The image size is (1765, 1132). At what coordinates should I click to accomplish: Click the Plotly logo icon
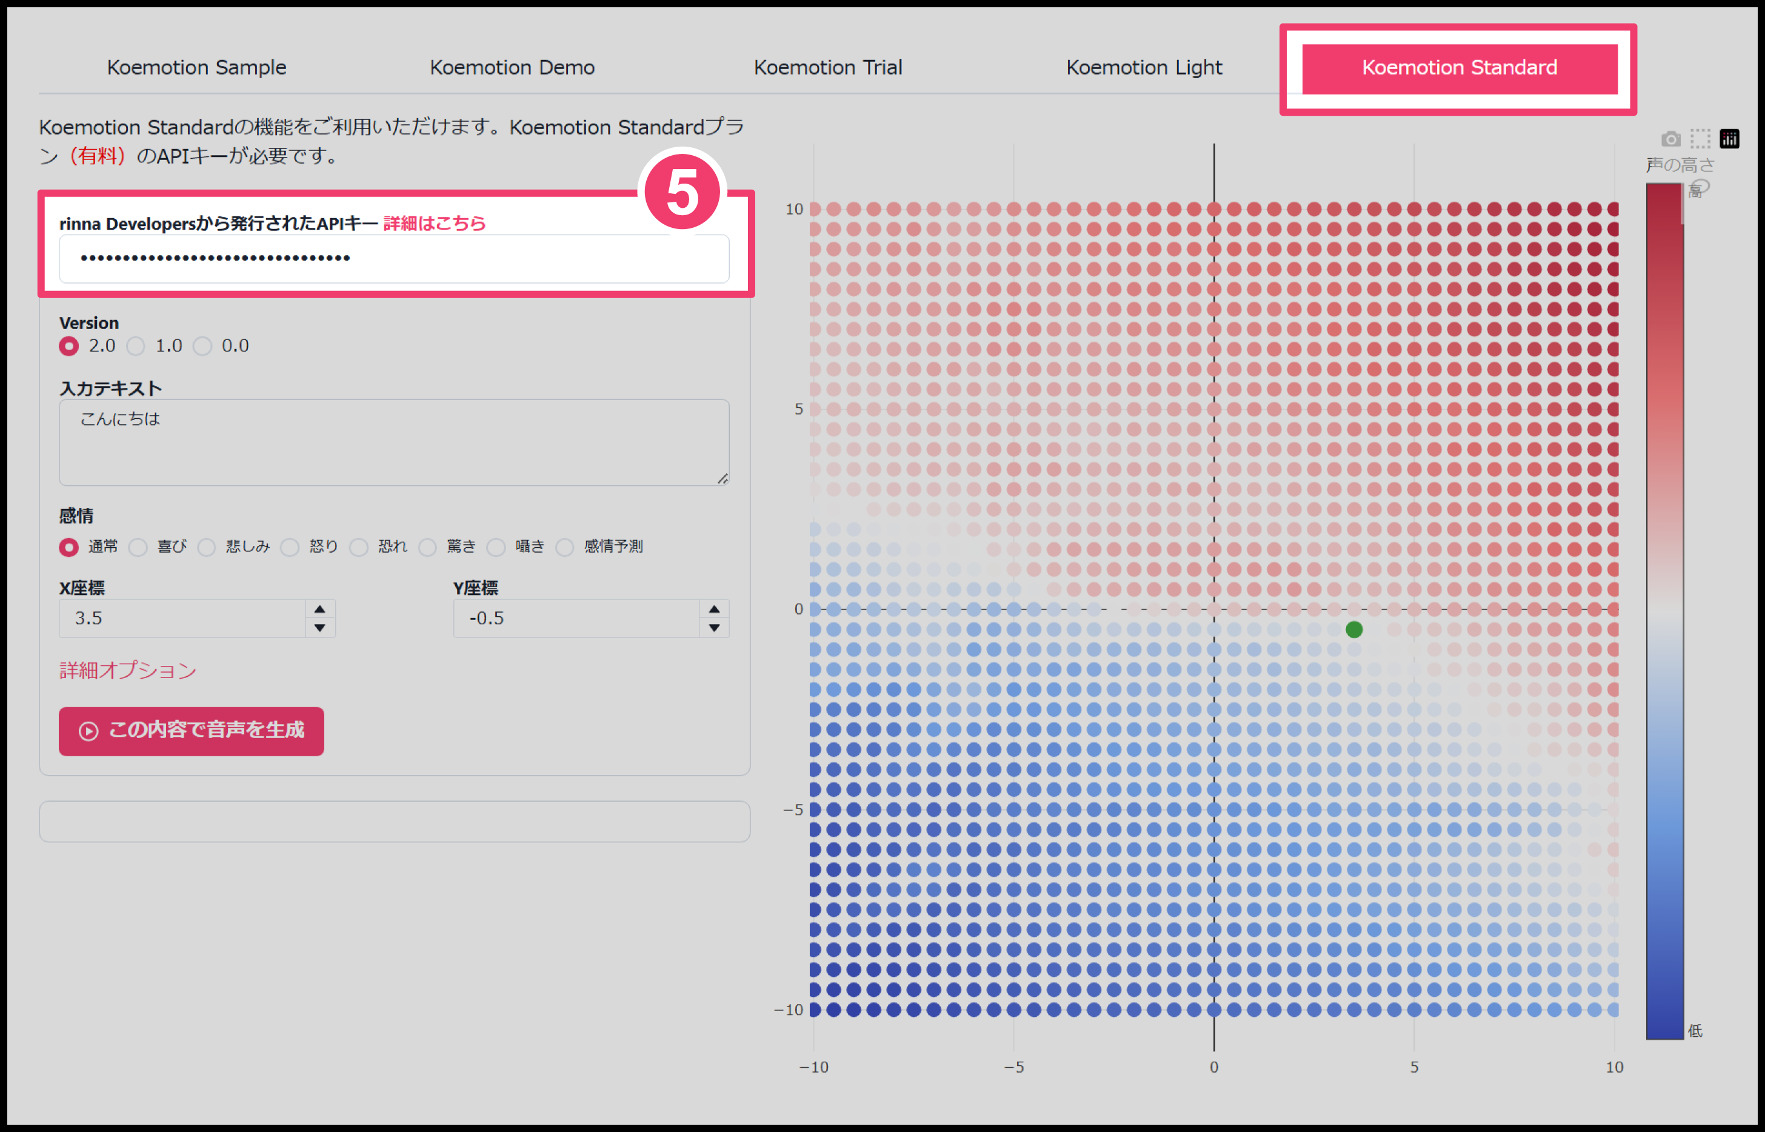click(x=1730, y=139)
